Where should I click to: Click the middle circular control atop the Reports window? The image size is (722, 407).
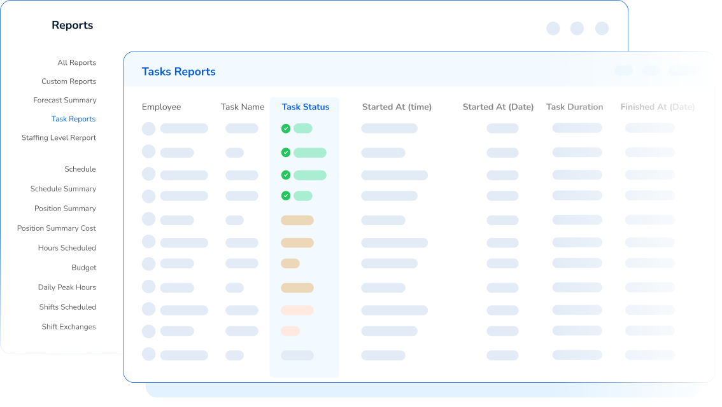pyautogui.click(x=577, y=28)
